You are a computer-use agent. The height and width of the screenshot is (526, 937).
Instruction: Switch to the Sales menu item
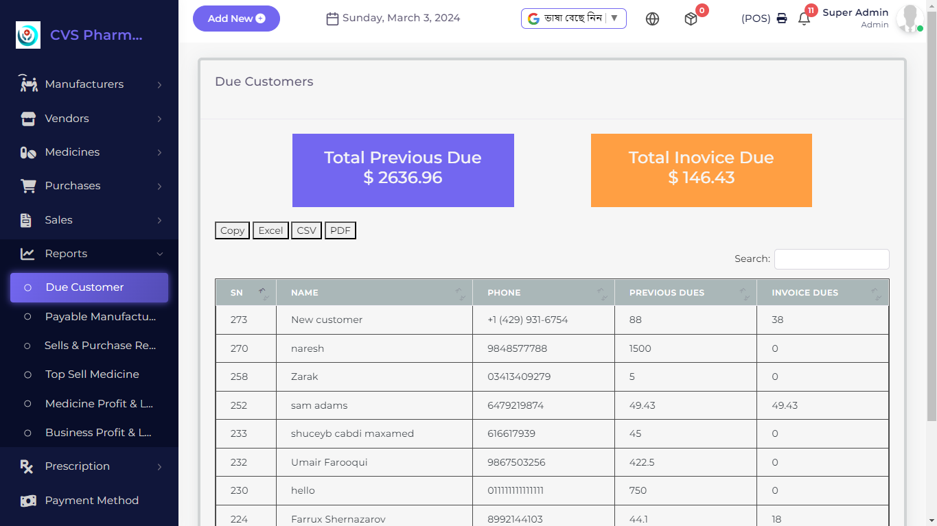coord(60,219)
